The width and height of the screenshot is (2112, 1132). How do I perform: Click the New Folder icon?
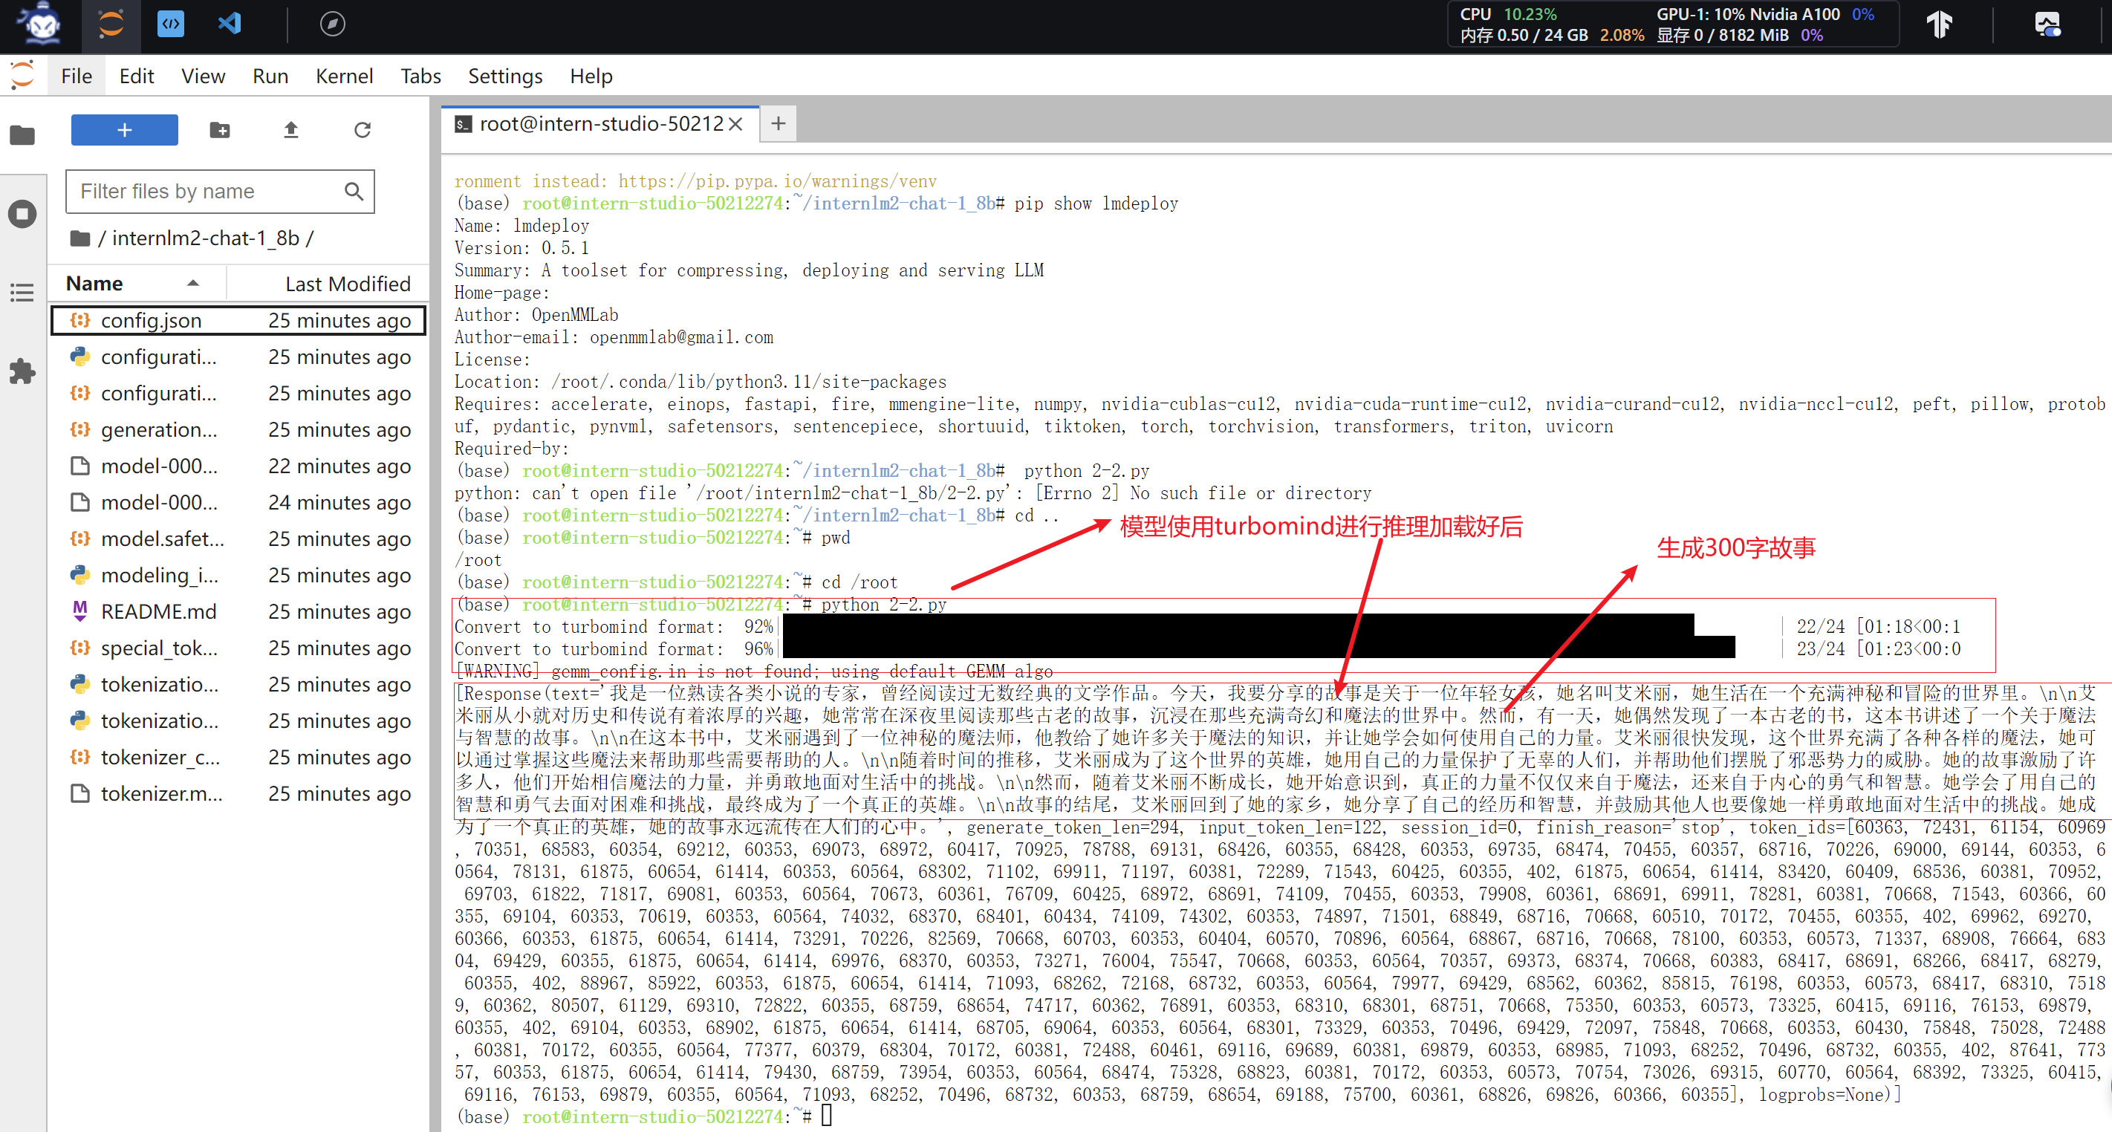click(220, 130)
